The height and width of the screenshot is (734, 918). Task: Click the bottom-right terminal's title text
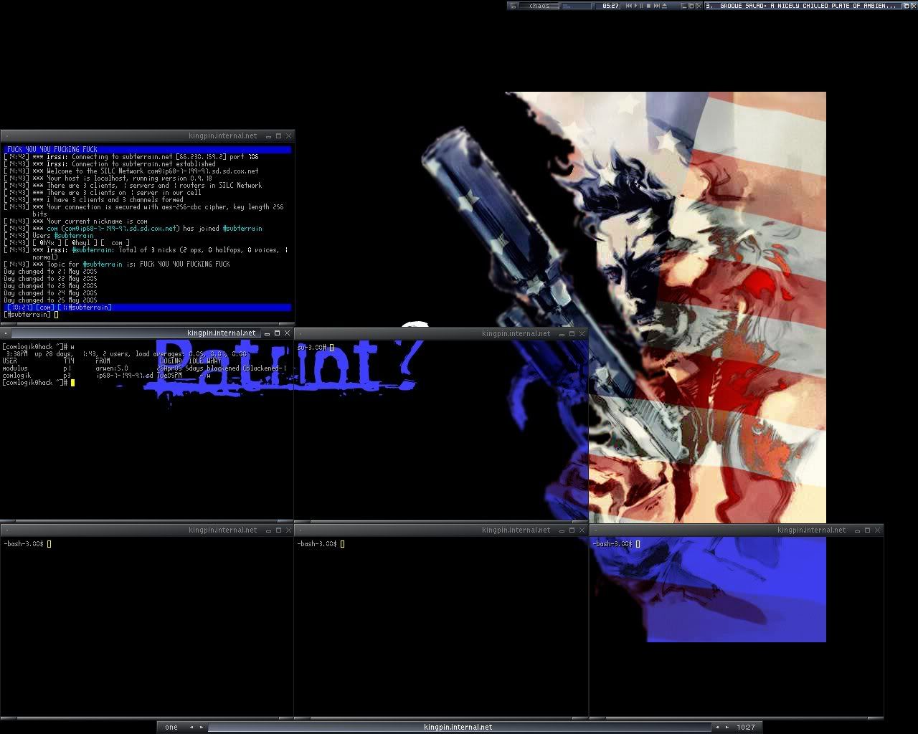pyautogui.click(x=811, y=530)
